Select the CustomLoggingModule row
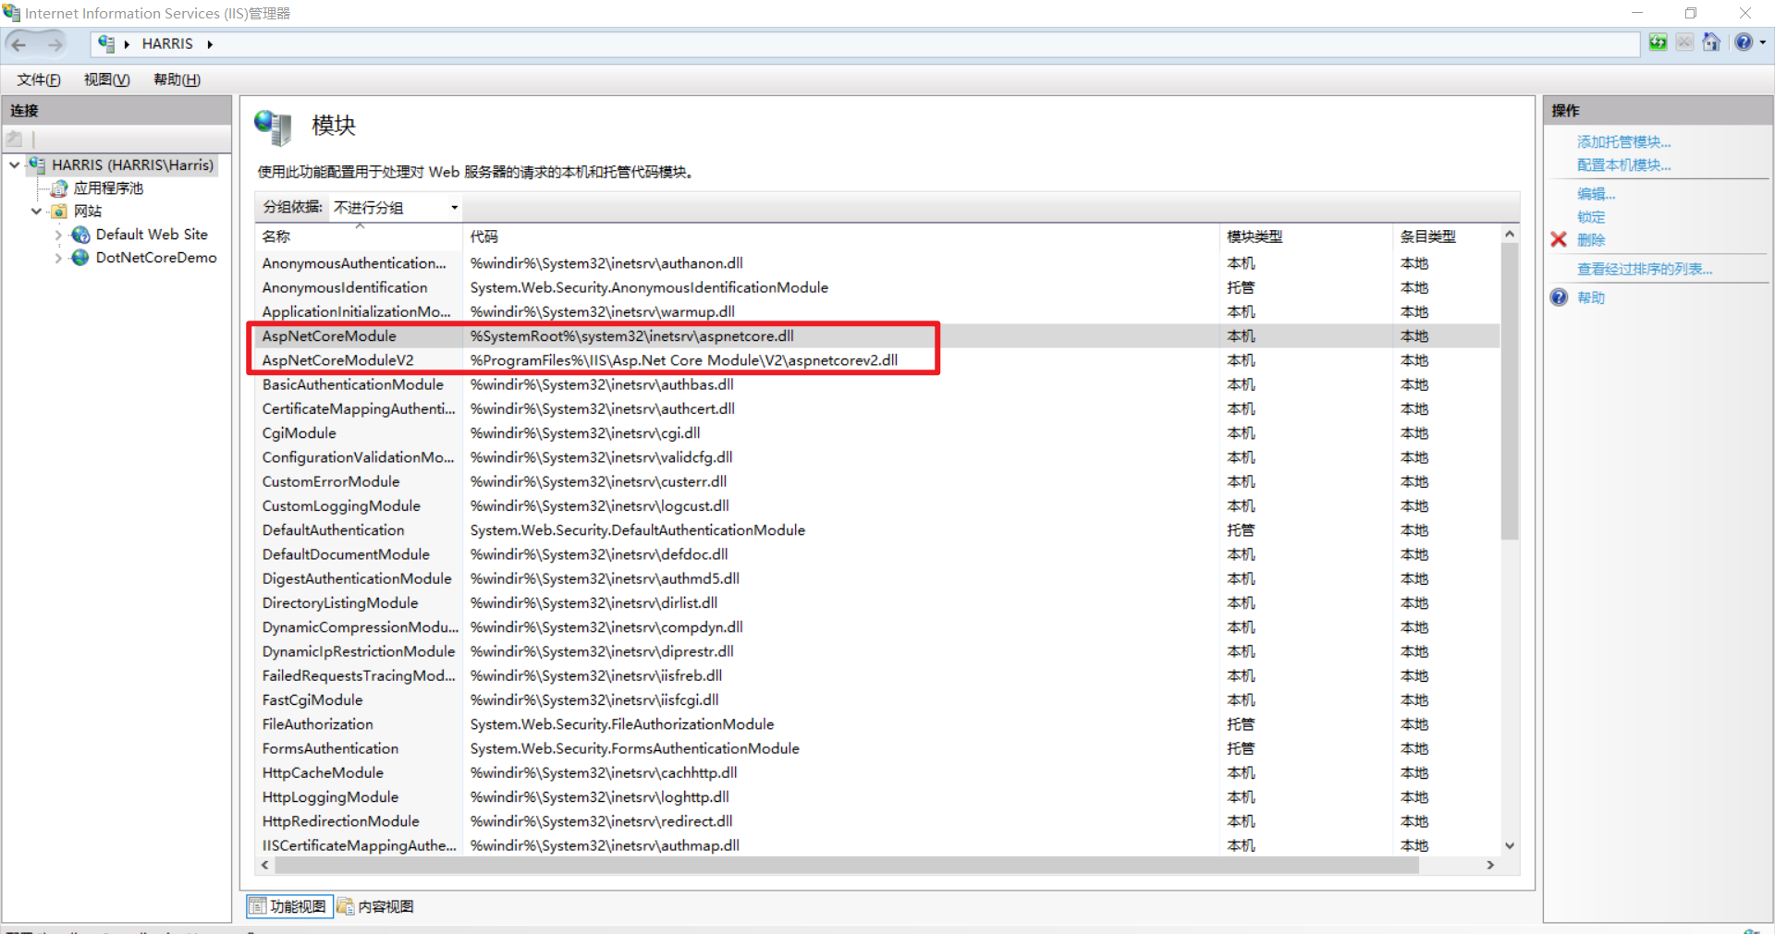Viewport: 1775px width, 934px height. (x=877, y=506)
